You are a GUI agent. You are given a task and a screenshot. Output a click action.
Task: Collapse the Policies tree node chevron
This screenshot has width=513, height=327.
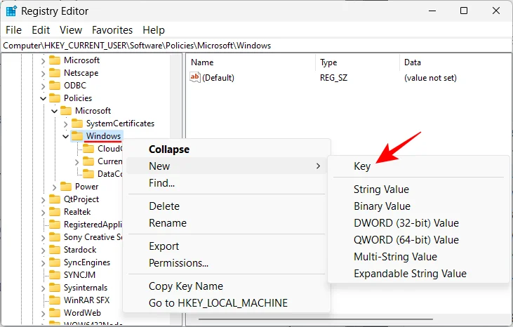pos(44,98)
